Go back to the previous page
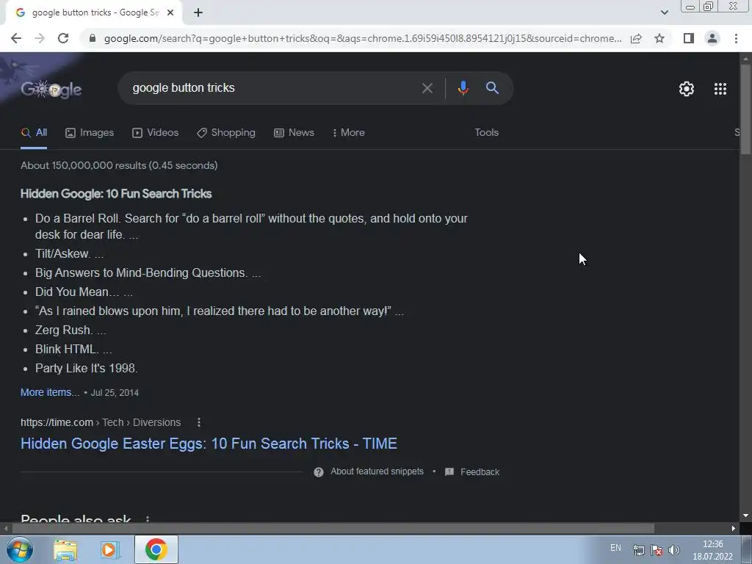752x564 pixels. [16, 38]
